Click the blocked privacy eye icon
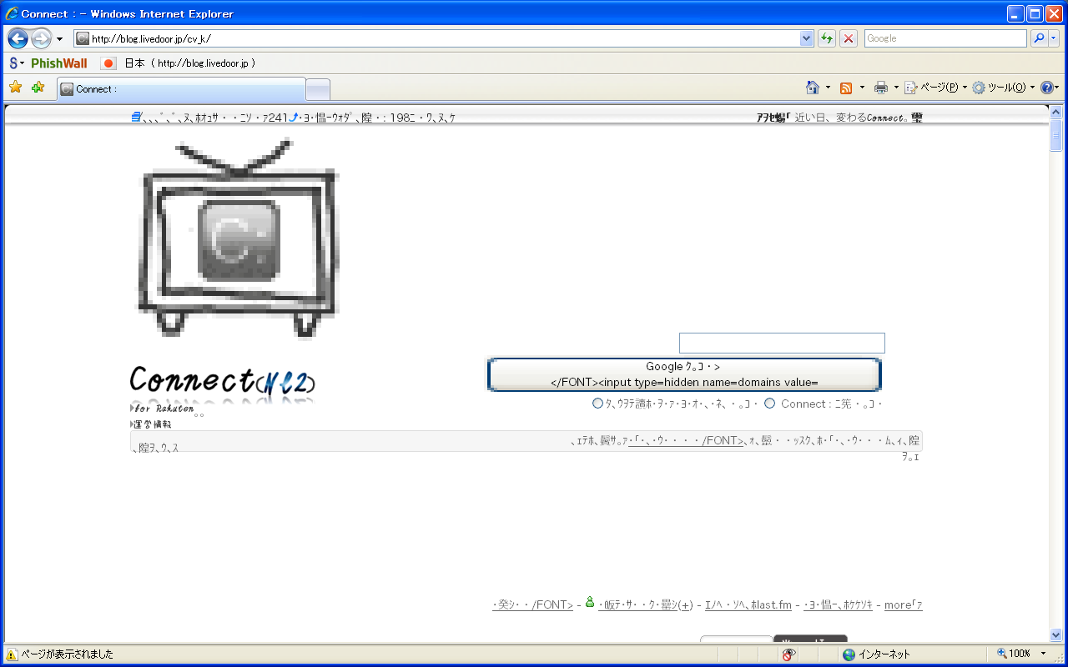The width and height of the screenshot is (1068, 667). coord(788,654)
